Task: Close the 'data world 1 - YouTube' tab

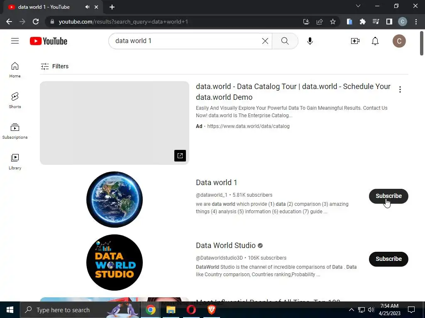Action: click(x=96, y=7)
